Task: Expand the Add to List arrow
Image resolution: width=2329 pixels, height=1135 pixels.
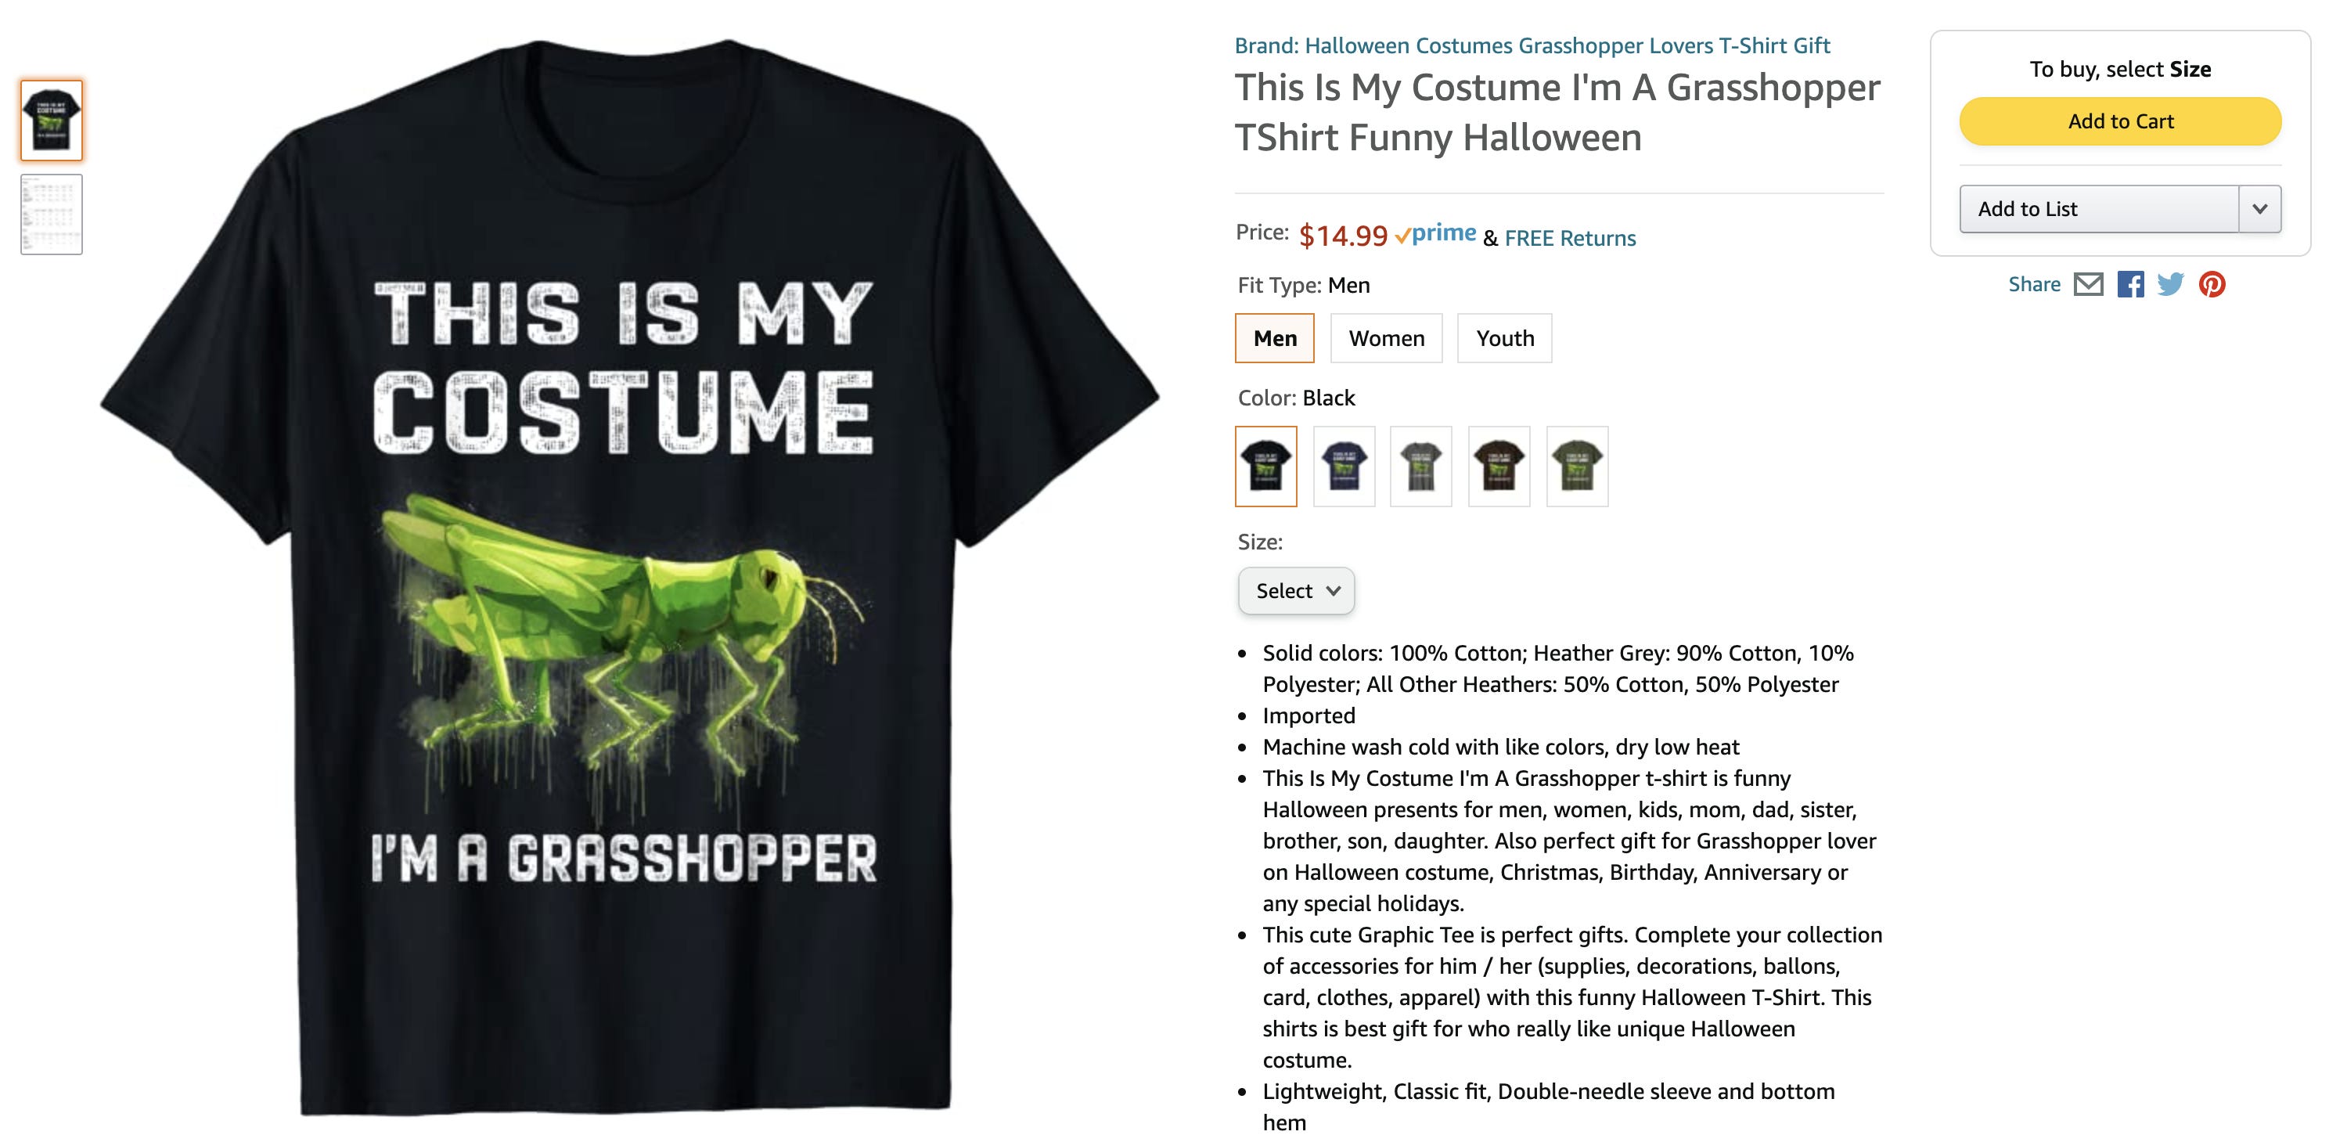Action: 2259,209
